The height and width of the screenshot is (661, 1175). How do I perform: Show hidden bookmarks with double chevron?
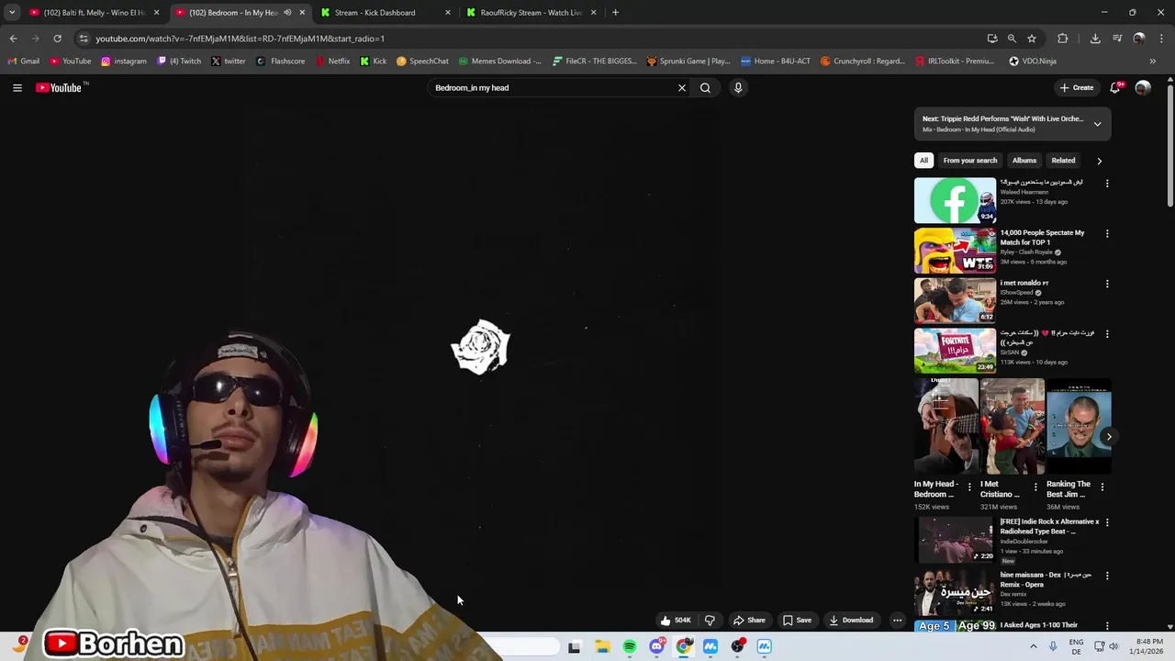1153,62
